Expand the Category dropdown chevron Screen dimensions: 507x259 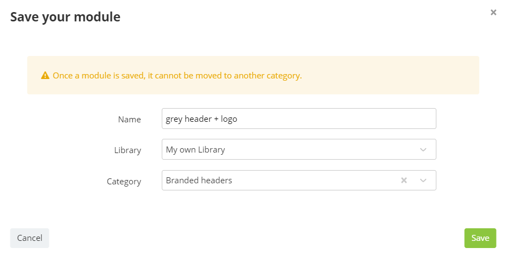pos(423,181)
